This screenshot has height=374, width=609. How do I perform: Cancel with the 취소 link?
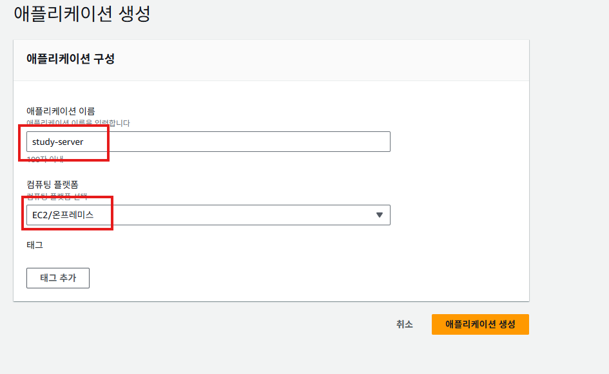405,324
